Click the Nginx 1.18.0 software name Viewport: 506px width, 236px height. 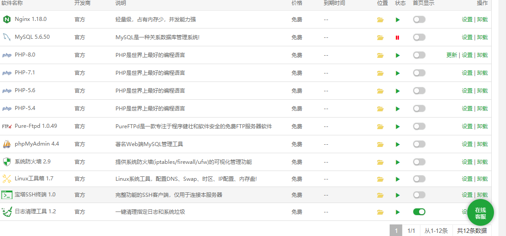(x=31, y=19)
